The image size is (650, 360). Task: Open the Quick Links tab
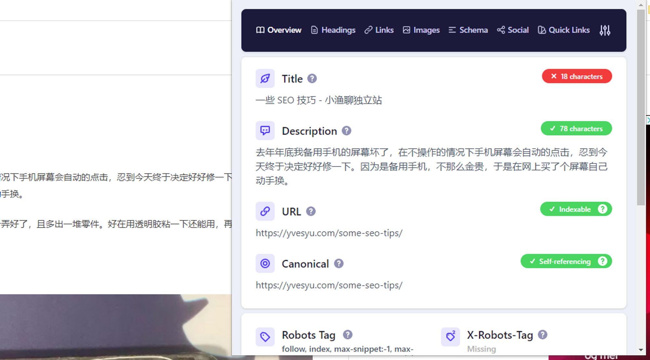(x=564, y=30)
